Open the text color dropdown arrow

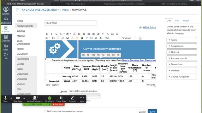pos(64,34)
